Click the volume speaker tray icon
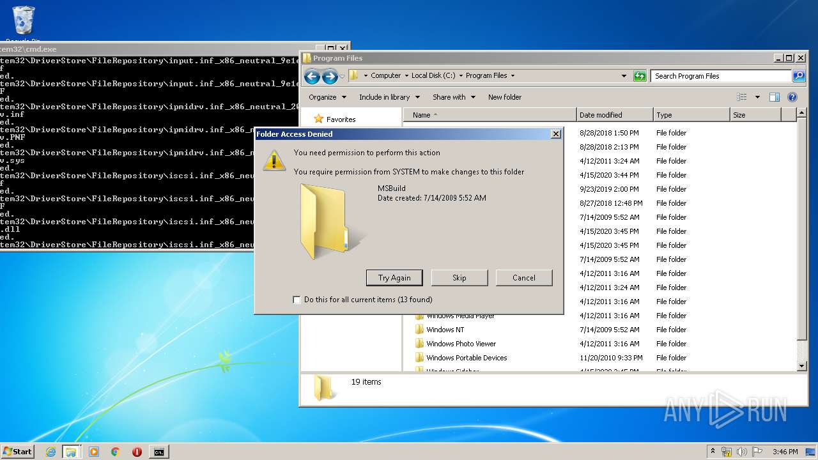The width and height of the screenshot is (818, 460). [741, 452]
